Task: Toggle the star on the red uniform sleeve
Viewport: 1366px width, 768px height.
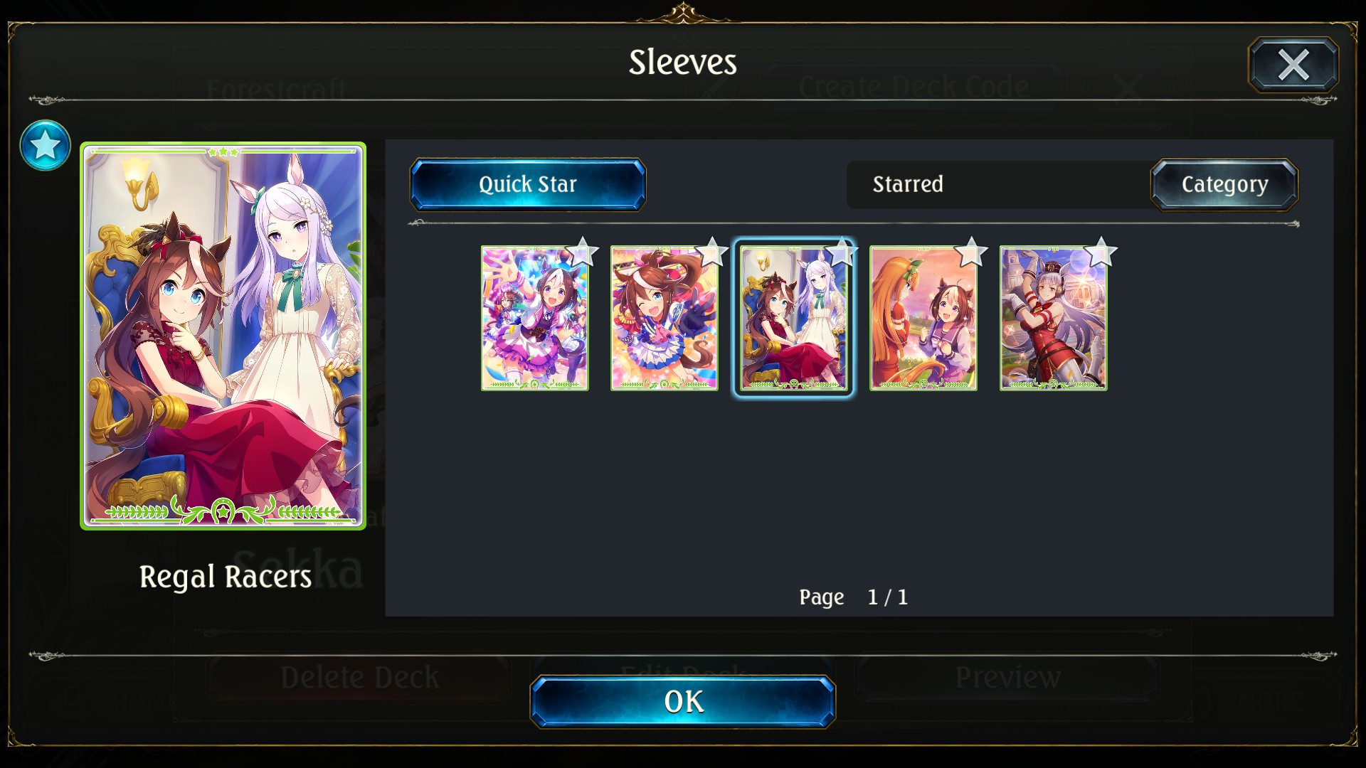Action: pos(1101,252)
